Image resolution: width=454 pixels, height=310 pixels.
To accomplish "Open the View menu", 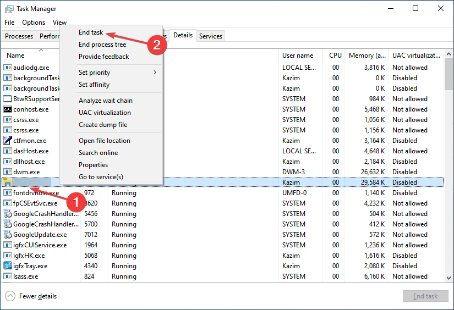I will pos(59,23).
